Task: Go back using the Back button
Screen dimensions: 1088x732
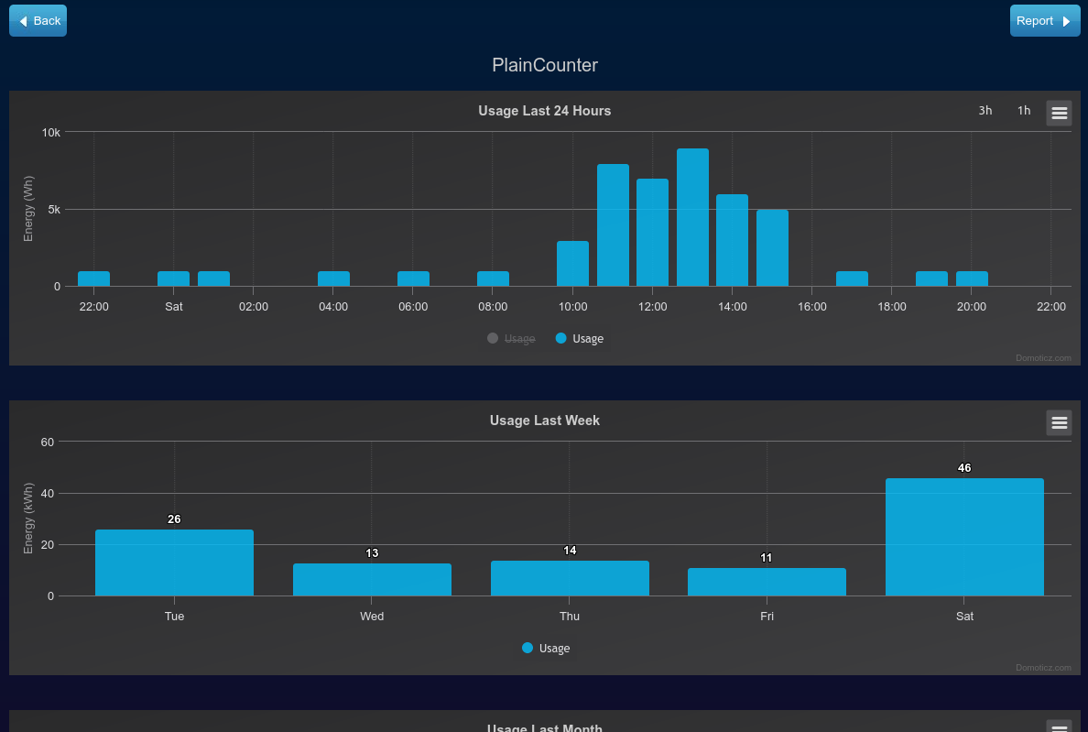Action: click(38, 21)
